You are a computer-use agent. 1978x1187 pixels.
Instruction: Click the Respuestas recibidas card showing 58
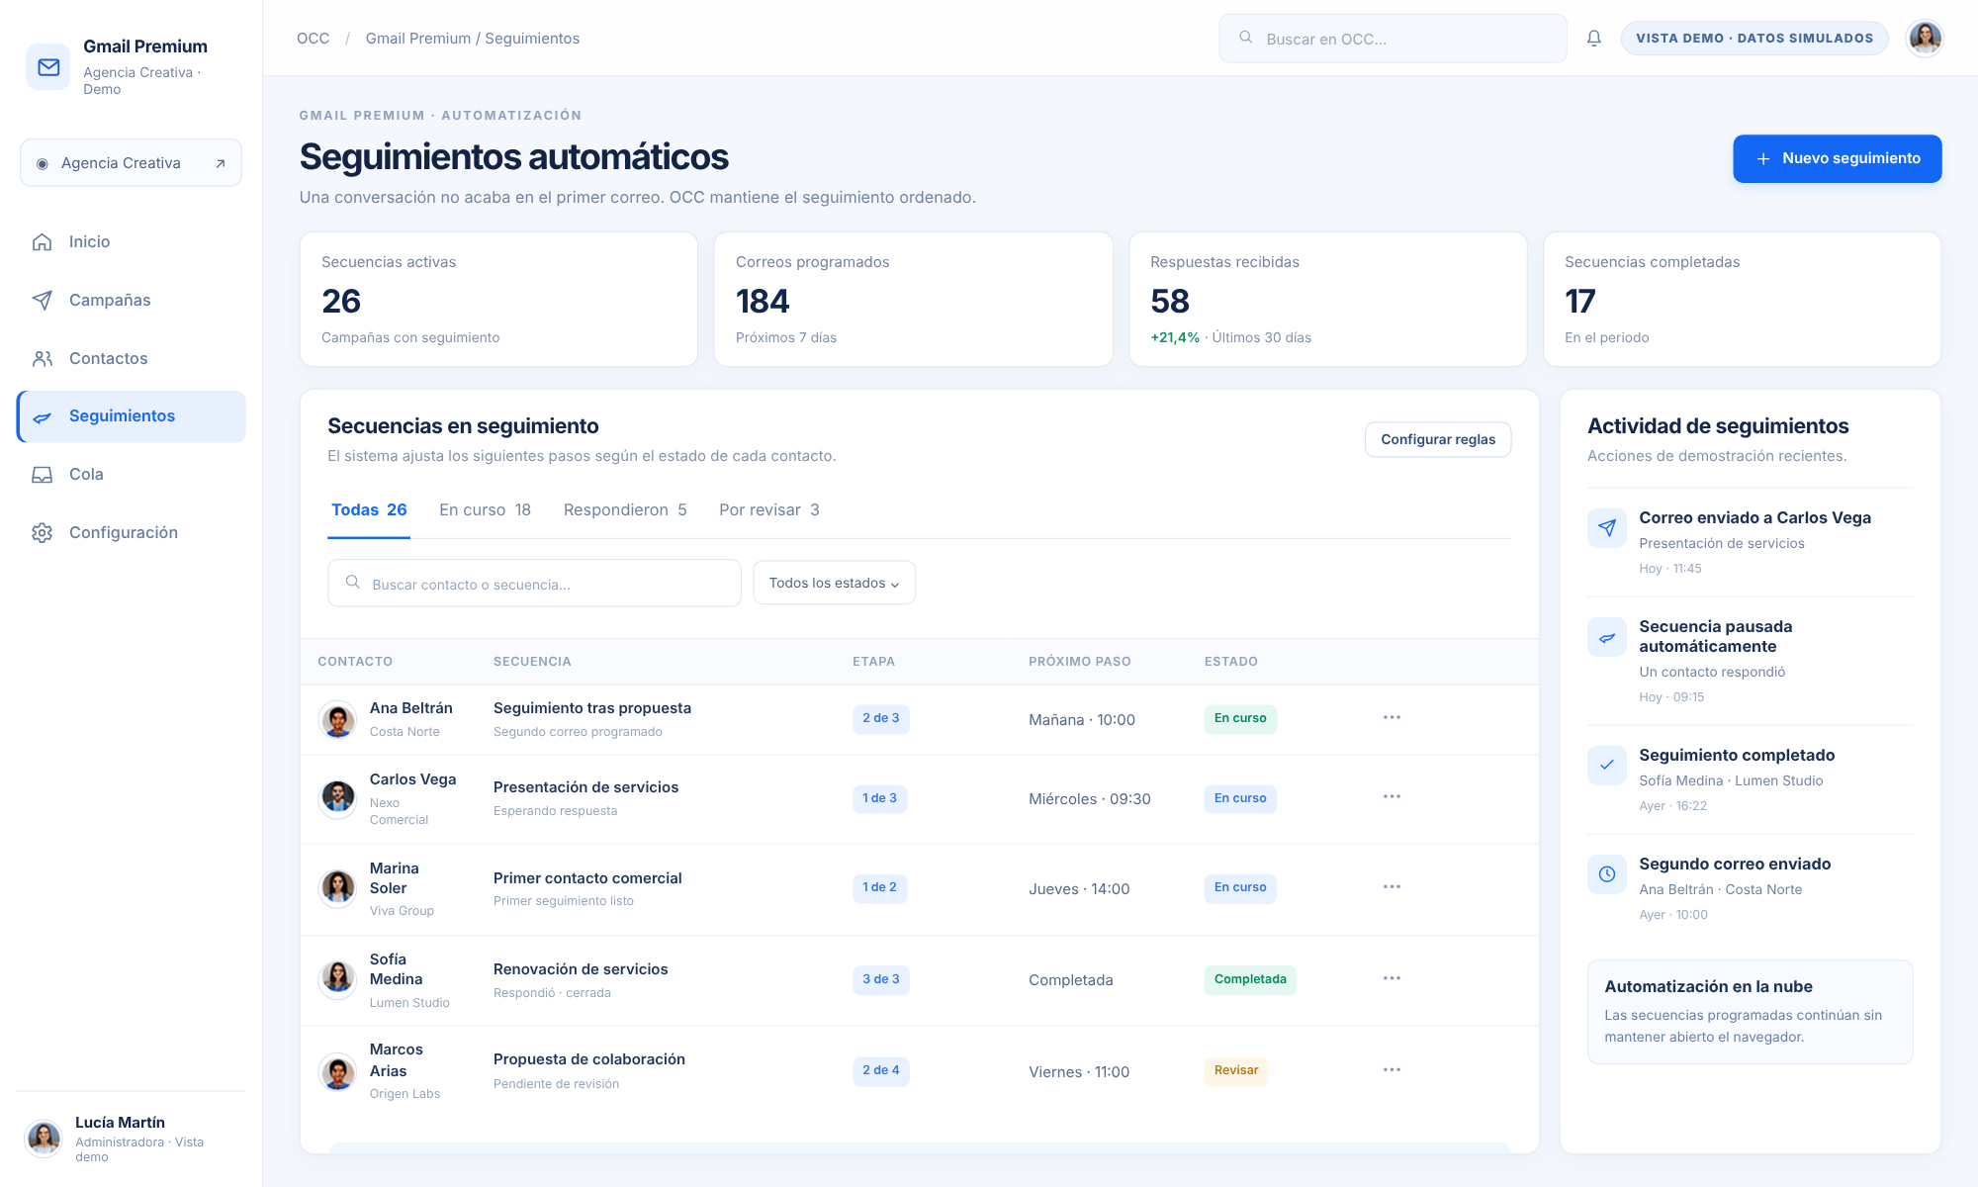point(1327,300)
